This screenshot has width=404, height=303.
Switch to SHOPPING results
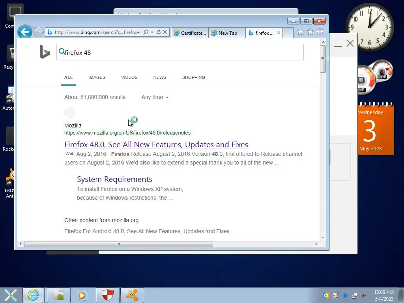click(x=193, y=77)
